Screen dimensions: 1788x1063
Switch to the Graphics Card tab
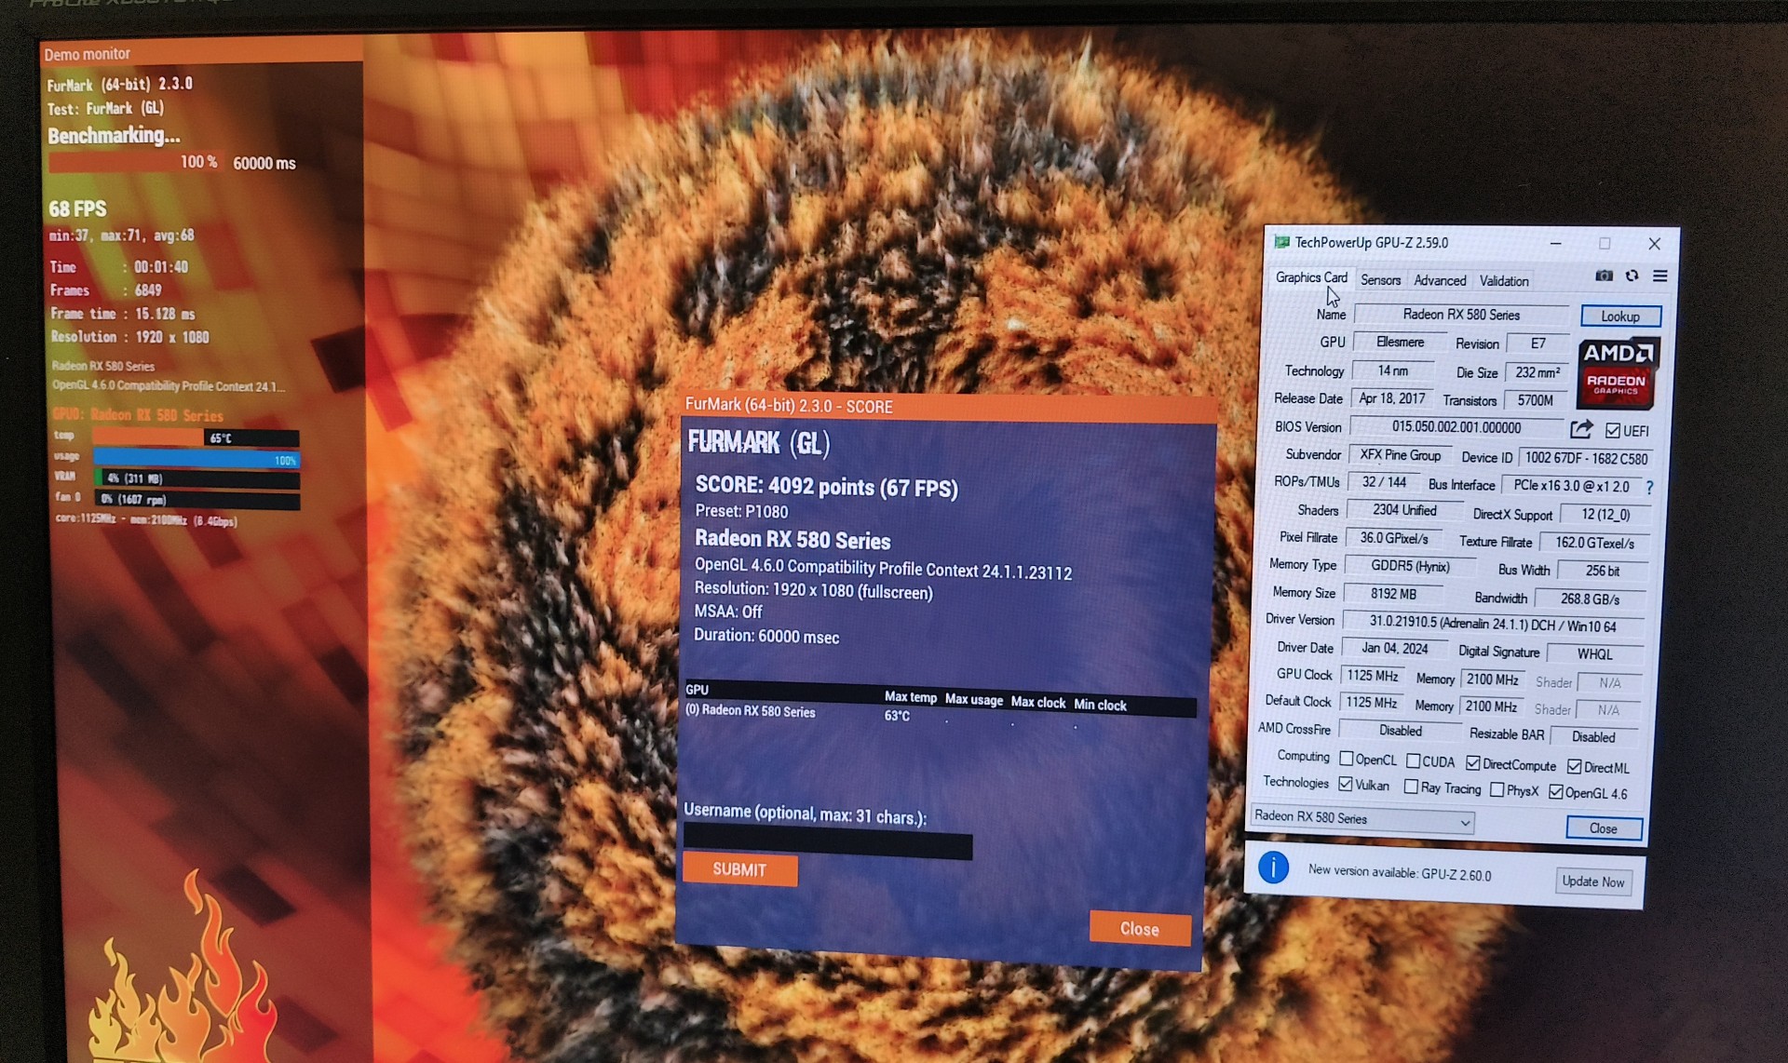(1311, 277)
